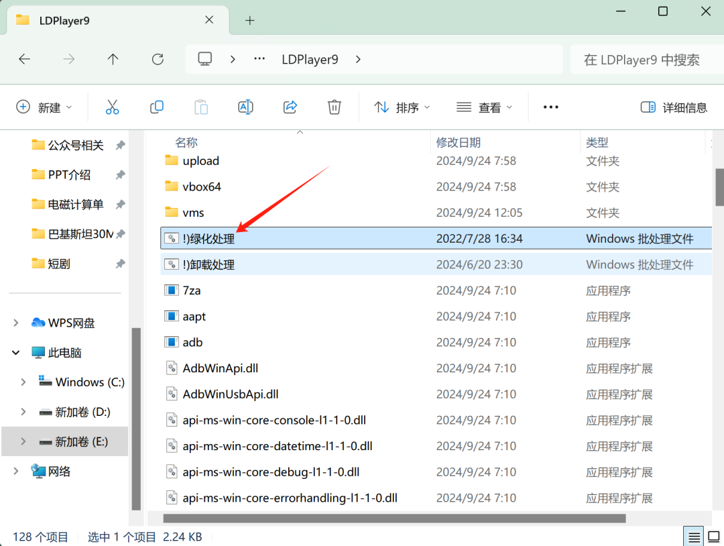Click the chevron after LDPlayer9 in address bar
724x546 pixels.
point(358,59)
